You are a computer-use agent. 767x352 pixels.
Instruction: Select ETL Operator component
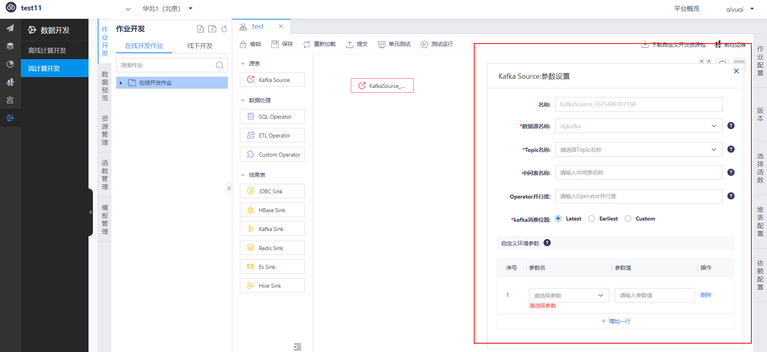pos(272,135)
